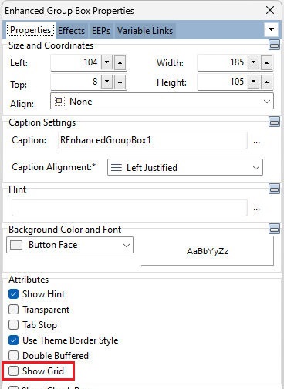Click the Width value field
Screen dimensions: 284x389
(222, 62)
